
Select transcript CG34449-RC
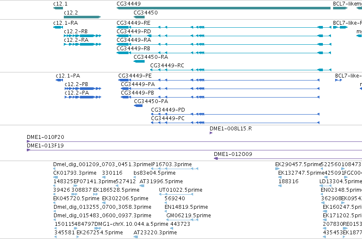[241, 70]
